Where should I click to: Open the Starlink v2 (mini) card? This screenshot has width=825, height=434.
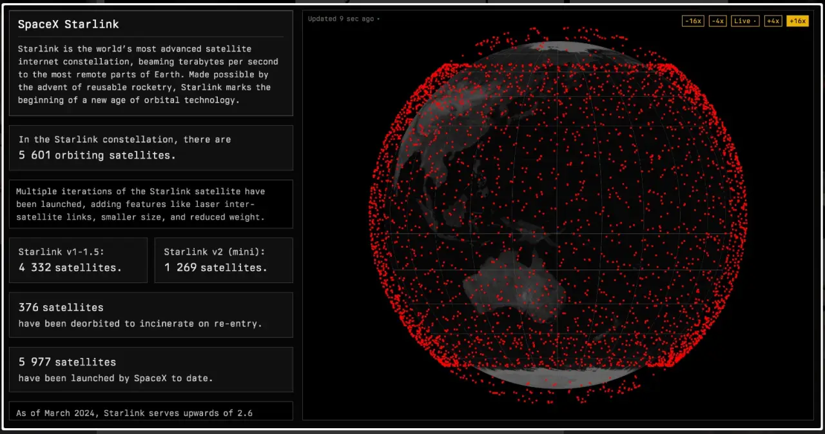point(223,260)
